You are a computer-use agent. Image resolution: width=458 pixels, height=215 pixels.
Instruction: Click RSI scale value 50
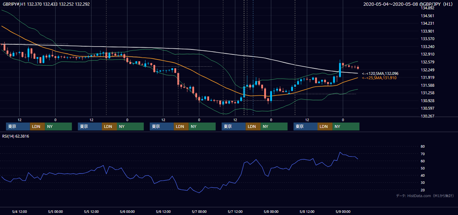(x=423, y=168)
